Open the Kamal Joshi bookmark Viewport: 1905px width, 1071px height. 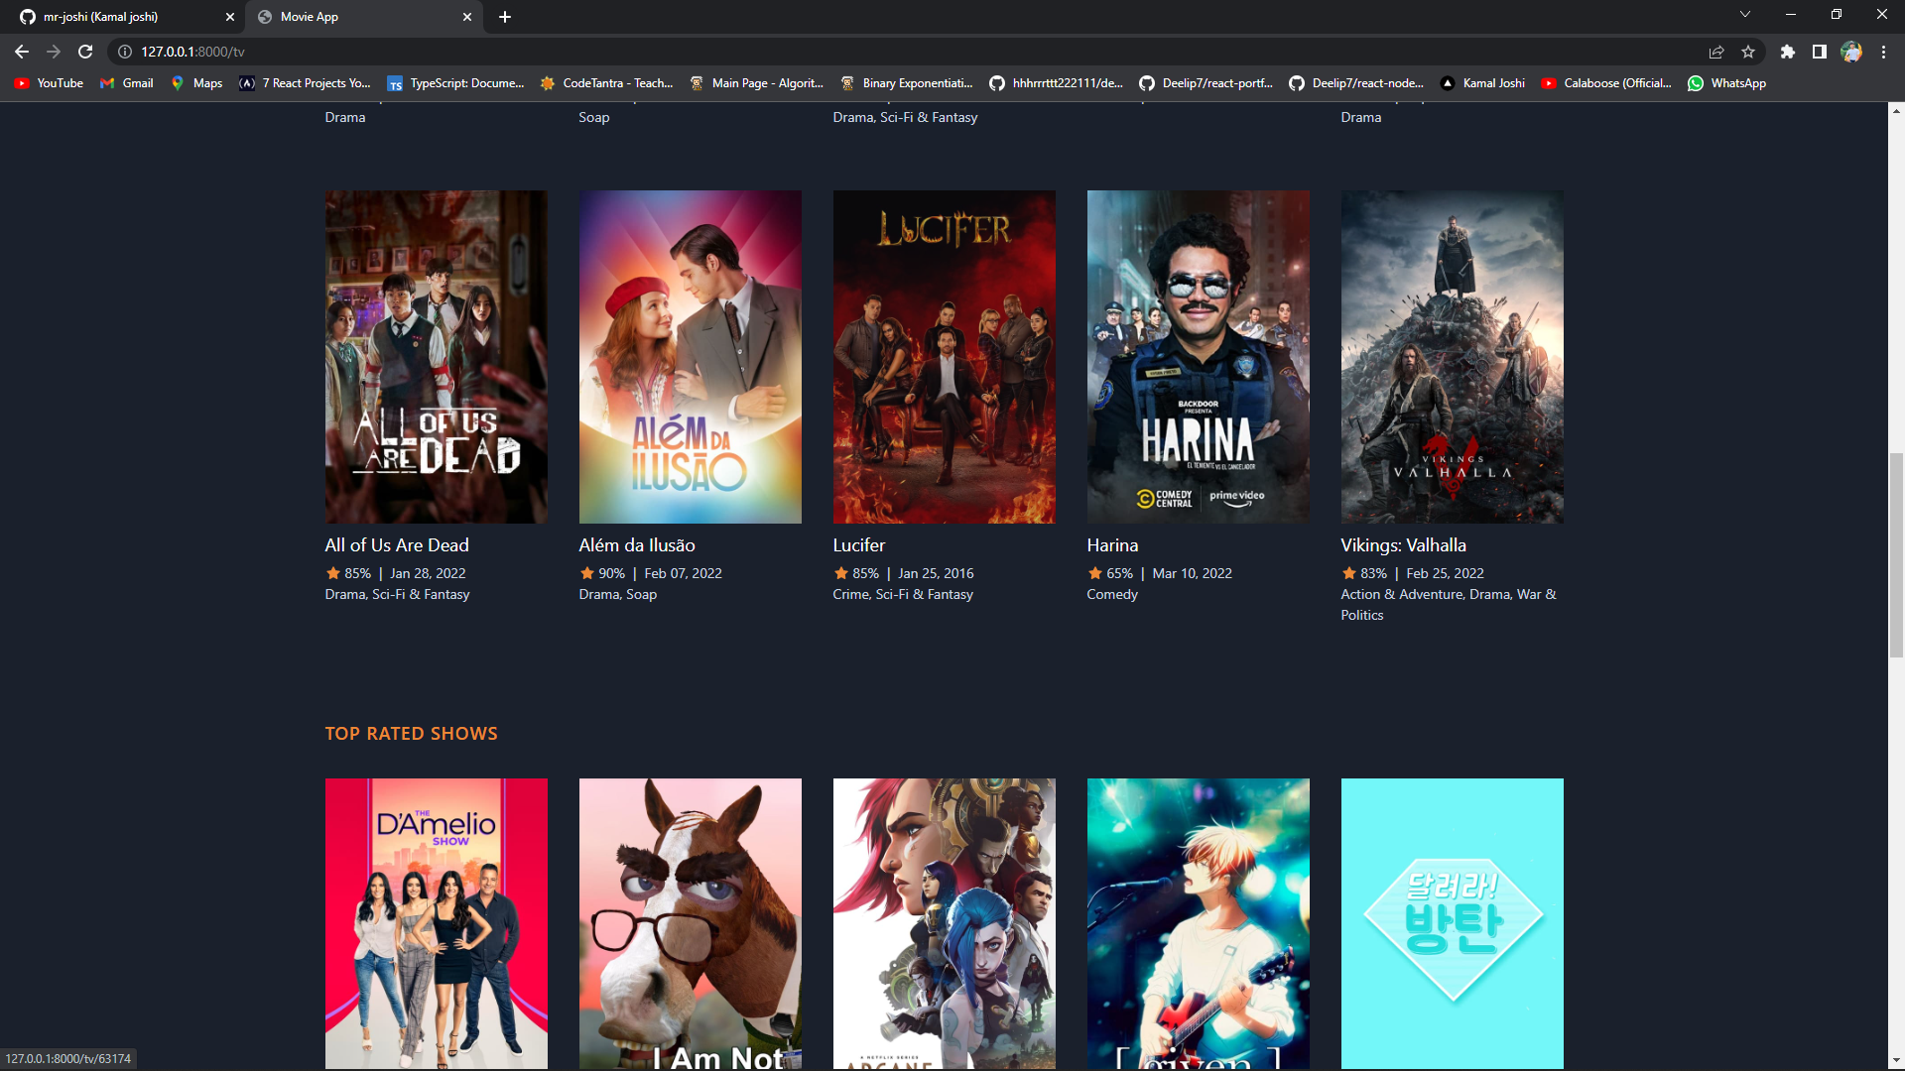point(1482,83)
